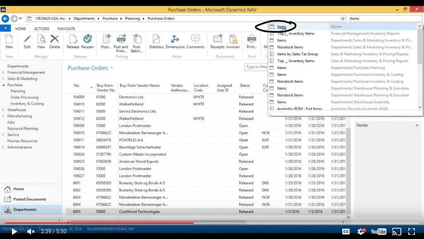The width and height of the screenshot is (424, 239).
Task: Click the YouTube logo in the player
Action: [x=379, y=232]
